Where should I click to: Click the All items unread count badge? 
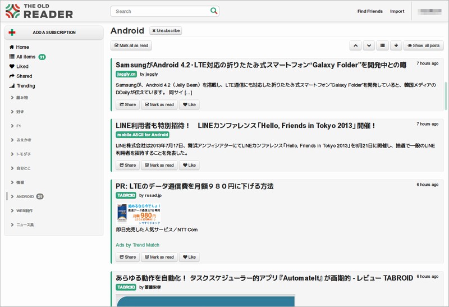42,57
